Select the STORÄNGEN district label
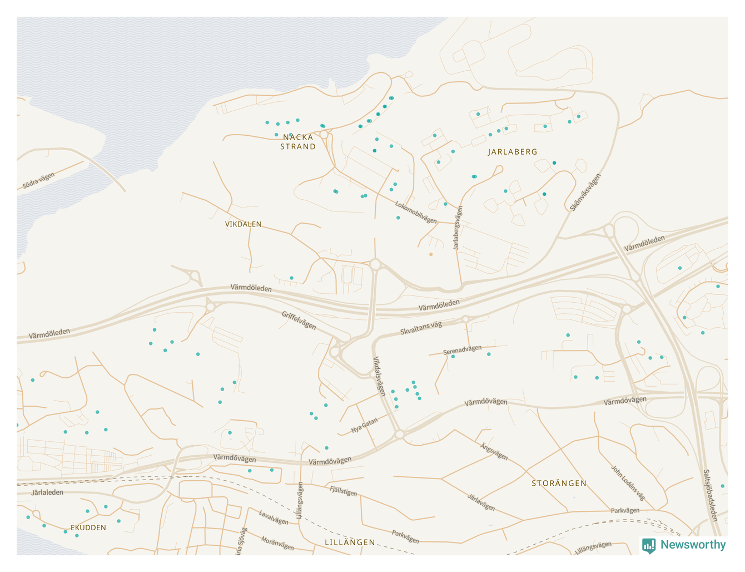The height and width of the screenshot is (572, 745). point(559,484)
